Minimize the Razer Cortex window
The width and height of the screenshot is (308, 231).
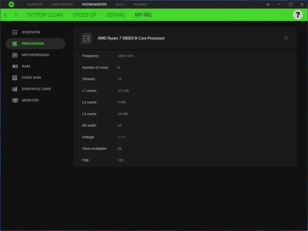coord(280,4)
